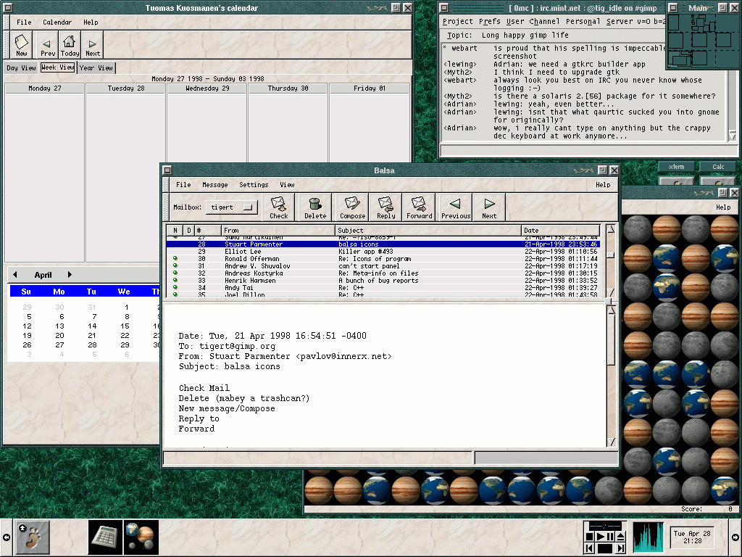Click the audio spectrum analyzer applet
Image resolution: width=742 pixels, height=557 pixels.
click(648, 537)
